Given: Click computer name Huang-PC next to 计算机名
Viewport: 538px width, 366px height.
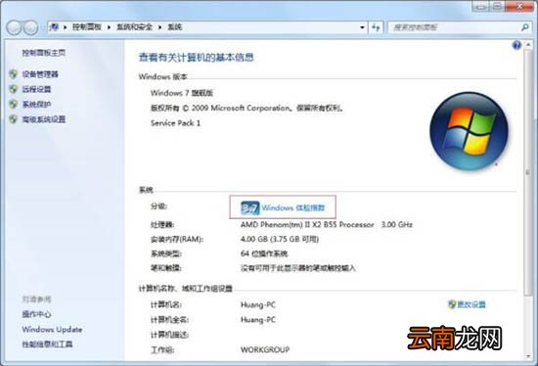Looking at the screenshot, I should pos(258,304).
